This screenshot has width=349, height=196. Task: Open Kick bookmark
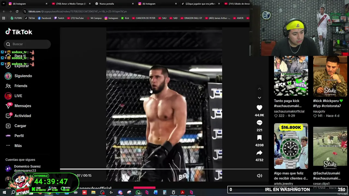tap(125, 18)
